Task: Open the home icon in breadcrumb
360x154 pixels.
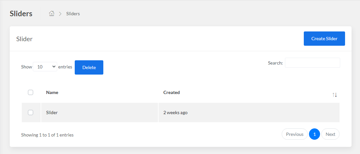Action: 52,14
